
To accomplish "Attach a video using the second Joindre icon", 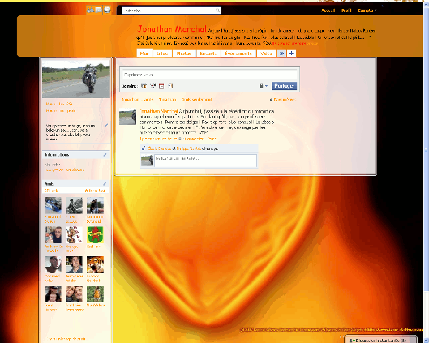I will coord(153,86).
